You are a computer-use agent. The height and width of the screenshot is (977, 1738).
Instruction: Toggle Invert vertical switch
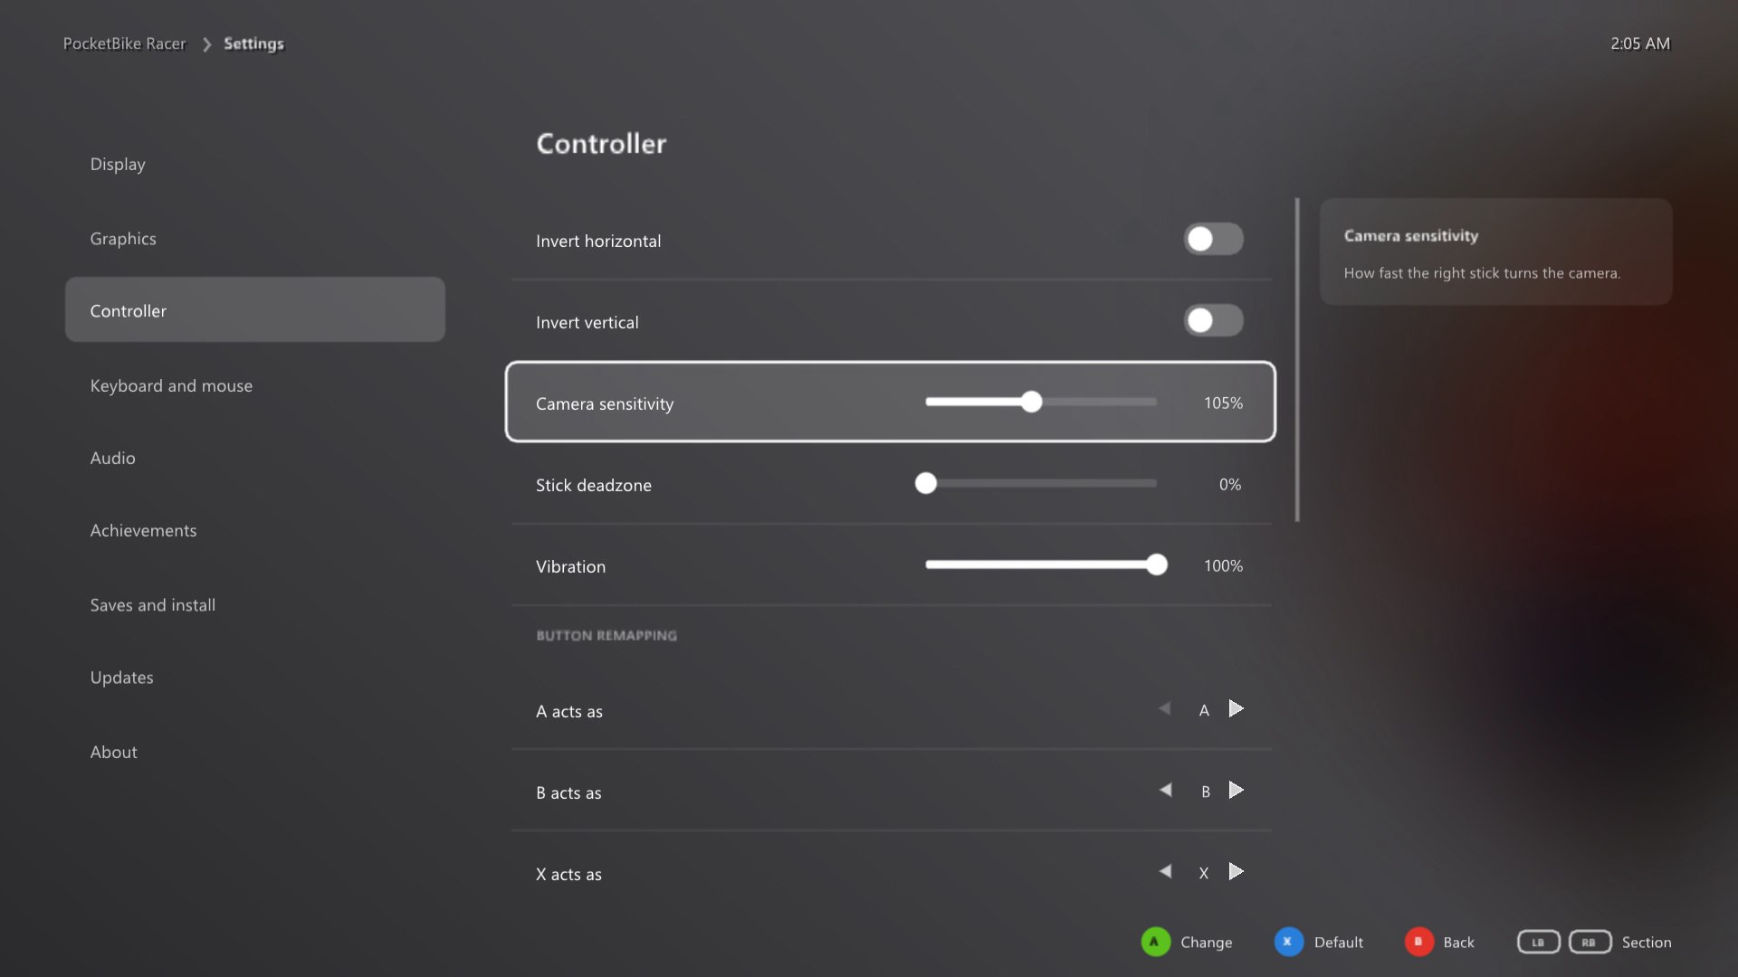point(1213,320)
